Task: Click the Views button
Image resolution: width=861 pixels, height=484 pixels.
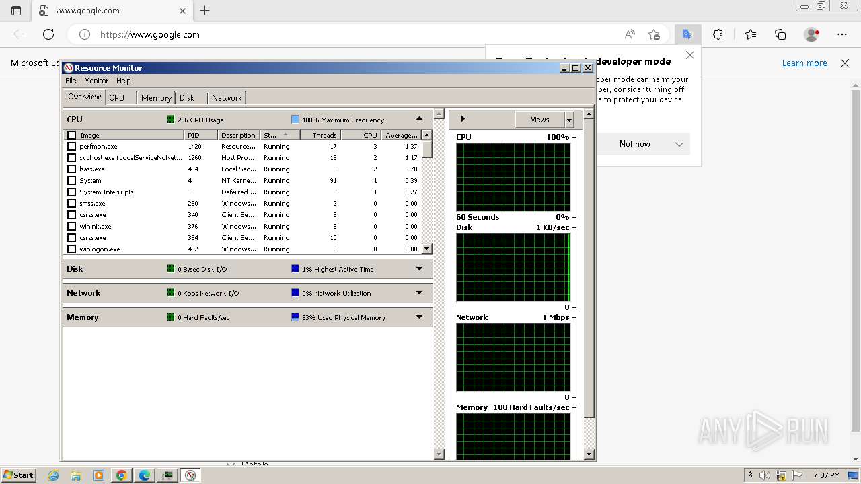Action: tap(540, 120)
